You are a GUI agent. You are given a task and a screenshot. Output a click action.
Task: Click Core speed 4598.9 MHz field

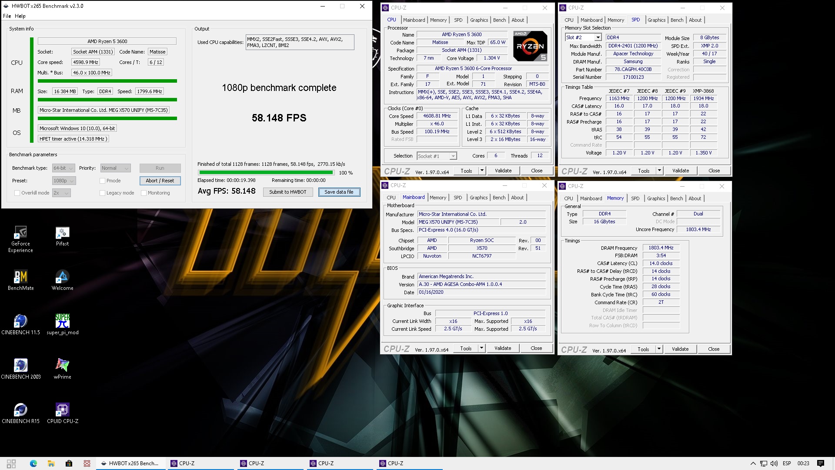point(86,62)
